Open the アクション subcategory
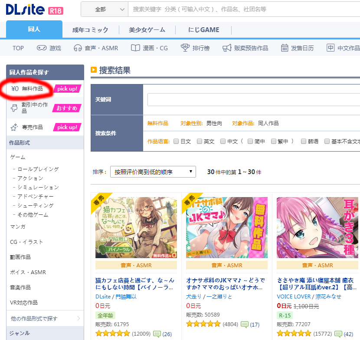The height and width of the screenshot is (340, 360). tap(30, 178)
